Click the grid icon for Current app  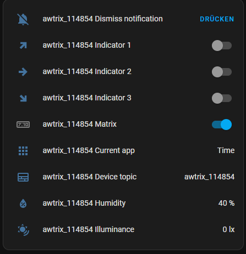(x=23, y=151)
